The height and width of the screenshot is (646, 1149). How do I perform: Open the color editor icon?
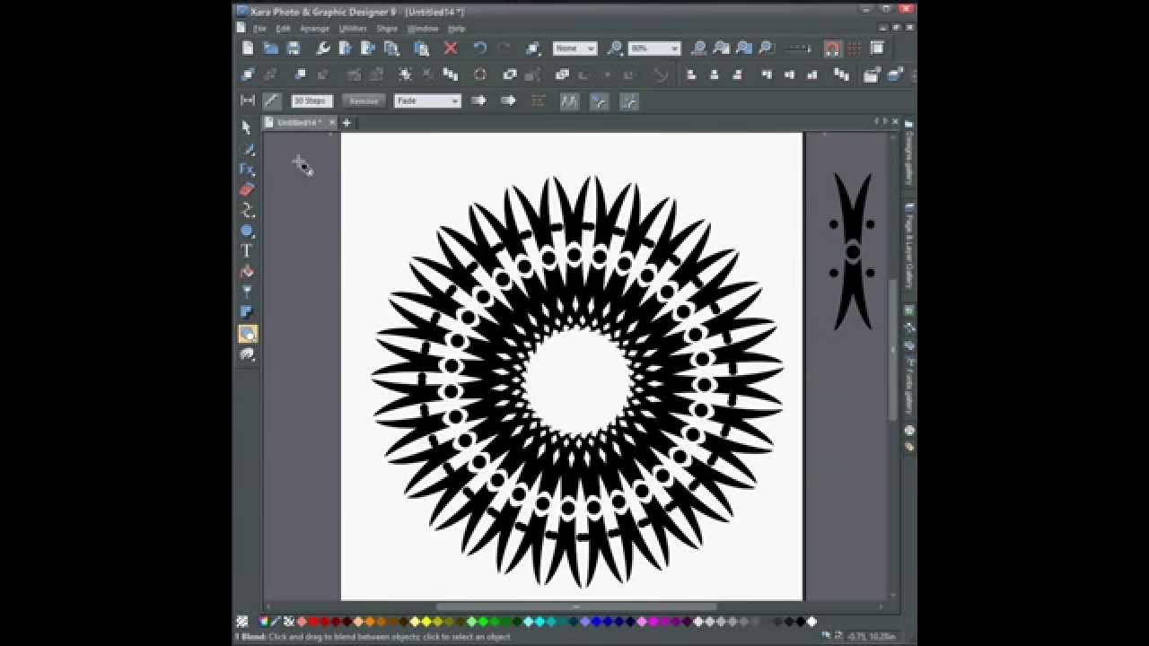point(264,621)
